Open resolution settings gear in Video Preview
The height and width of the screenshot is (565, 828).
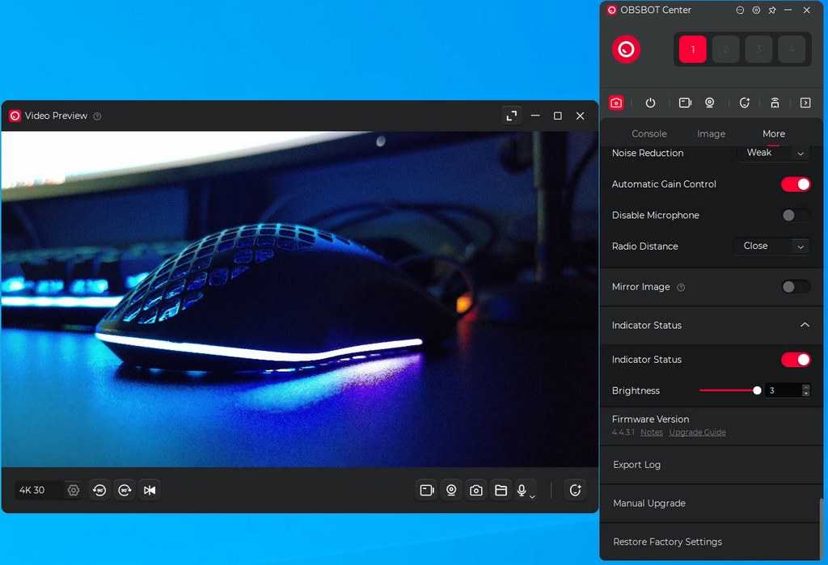click(74, 490)
